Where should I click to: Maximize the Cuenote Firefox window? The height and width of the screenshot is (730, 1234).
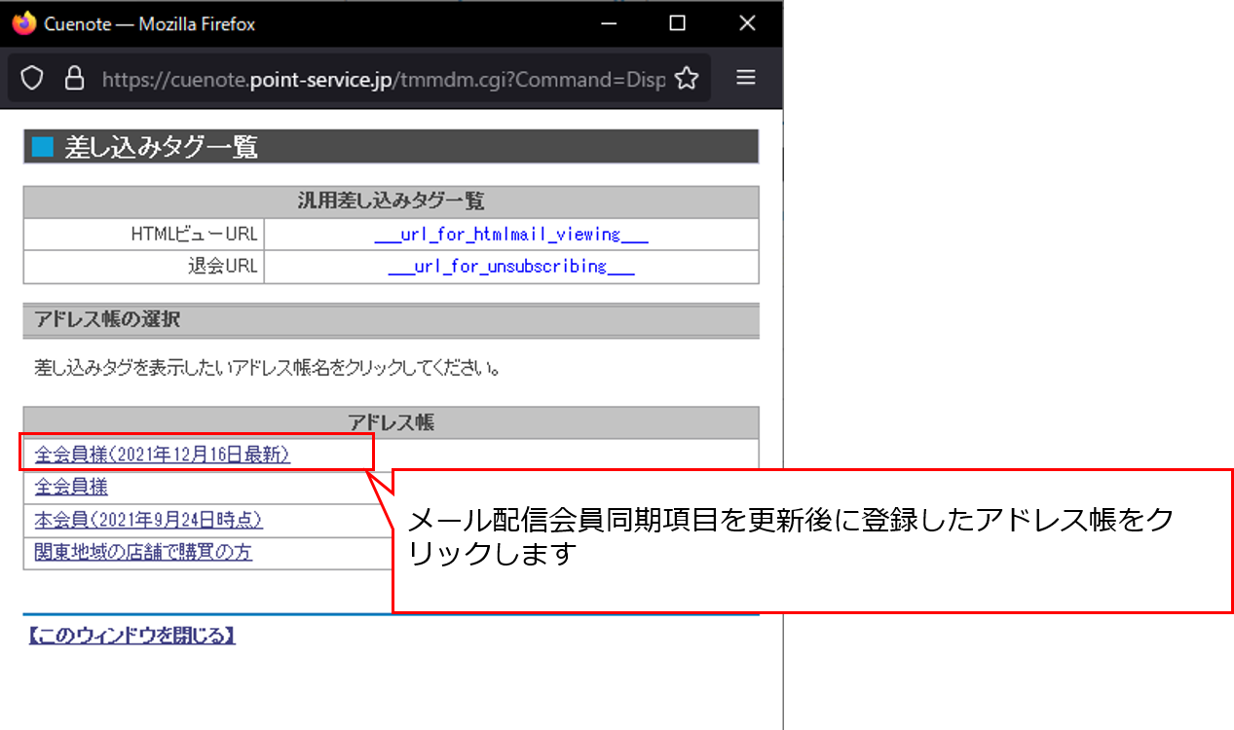point(678,23)
